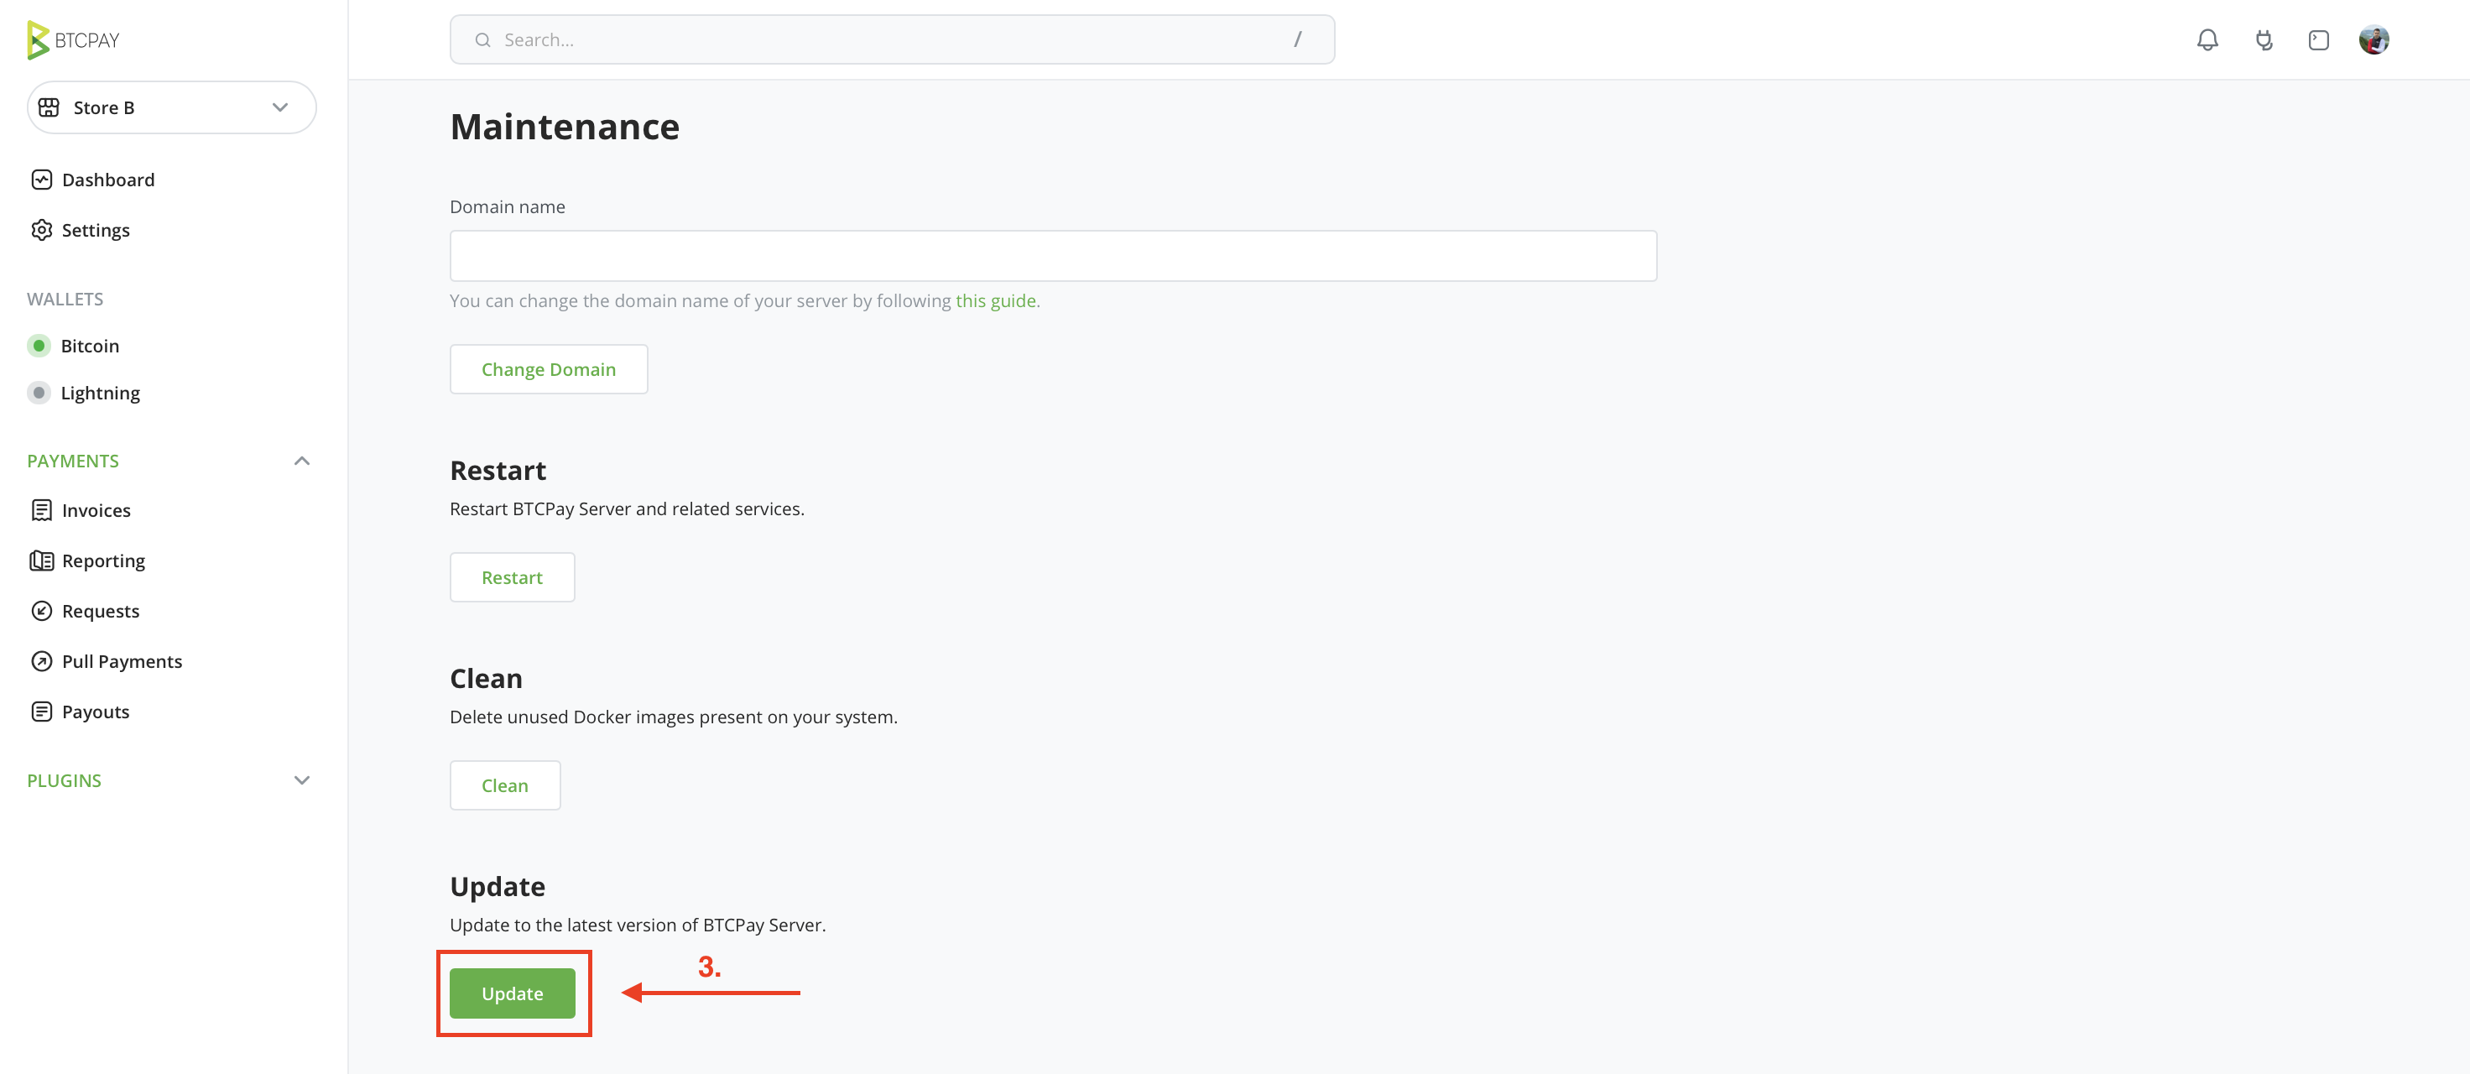This screenshot has height=1074, width=2470.
Task: Open notifications bell
Action: 2207,39
